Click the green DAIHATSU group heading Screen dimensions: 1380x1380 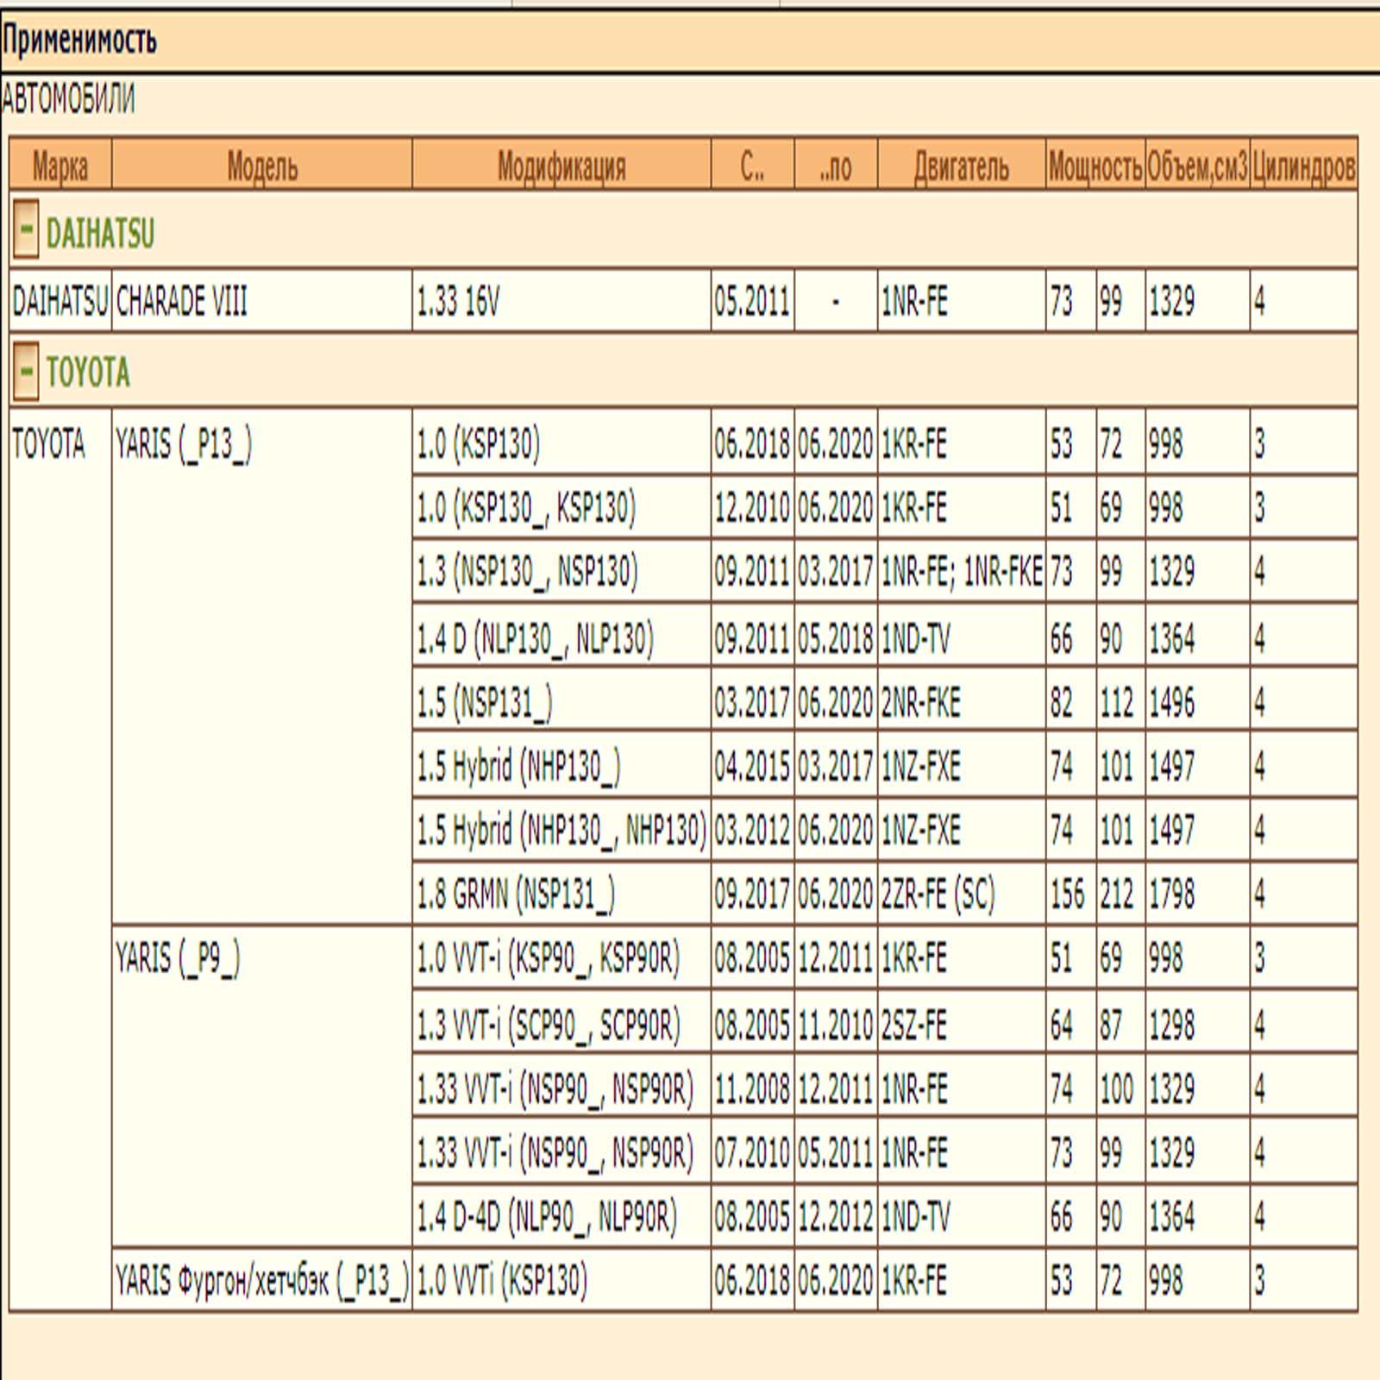[x=100, y=234]
